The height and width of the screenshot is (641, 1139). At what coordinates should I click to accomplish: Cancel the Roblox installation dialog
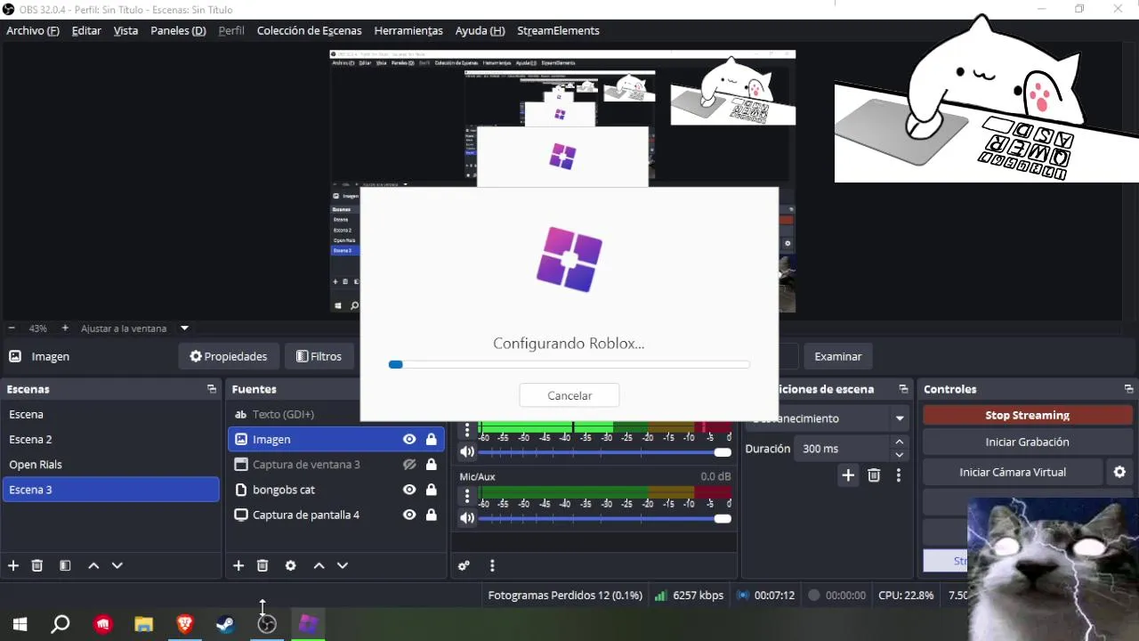pos(569,395)
